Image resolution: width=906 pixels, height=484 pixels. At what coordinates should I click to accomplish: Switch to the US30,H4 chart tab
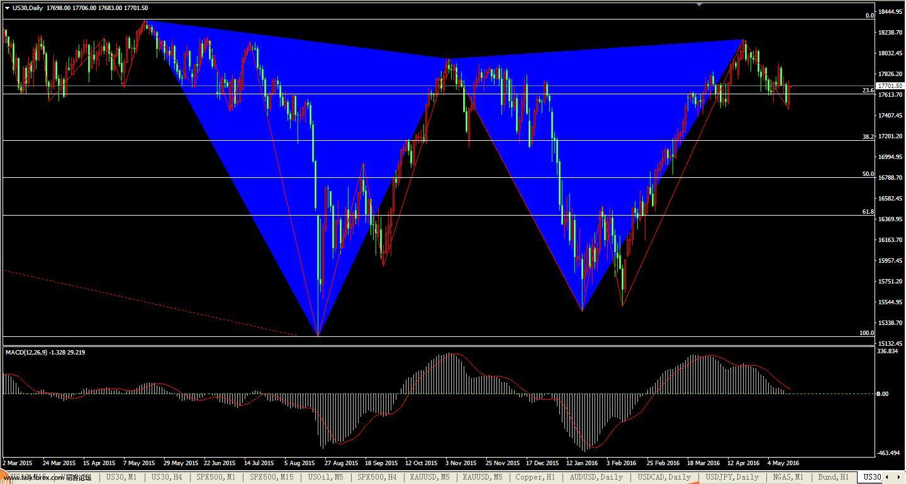tap(167, 477)
